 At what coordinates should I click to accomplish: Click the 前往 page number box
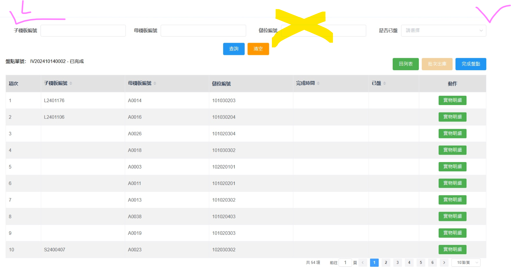coord(345,263)
